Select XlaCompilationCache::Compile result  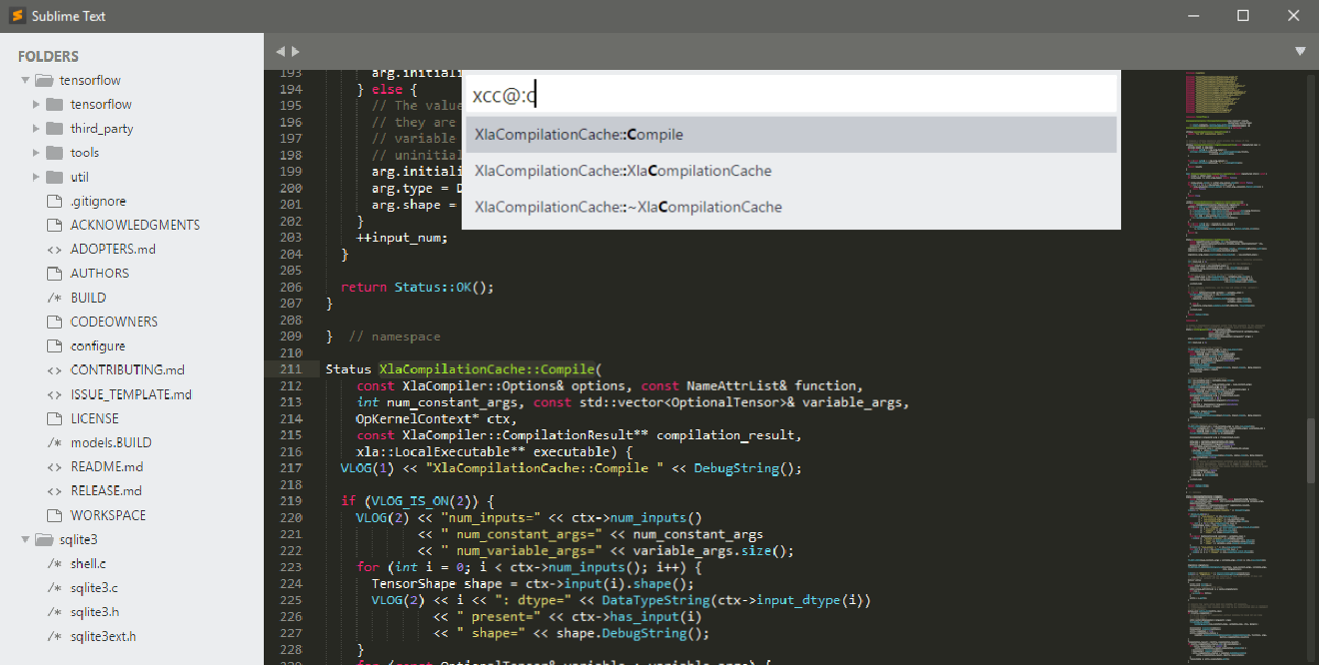point(790,135)
